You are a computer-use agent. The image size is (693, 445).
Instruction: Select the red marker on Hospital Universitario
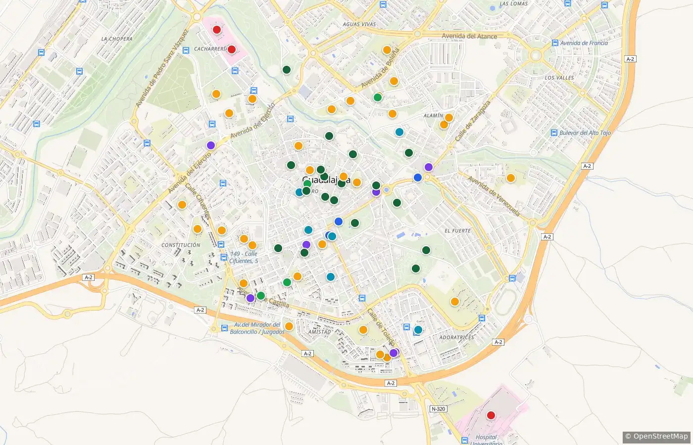tap(491, 415)
